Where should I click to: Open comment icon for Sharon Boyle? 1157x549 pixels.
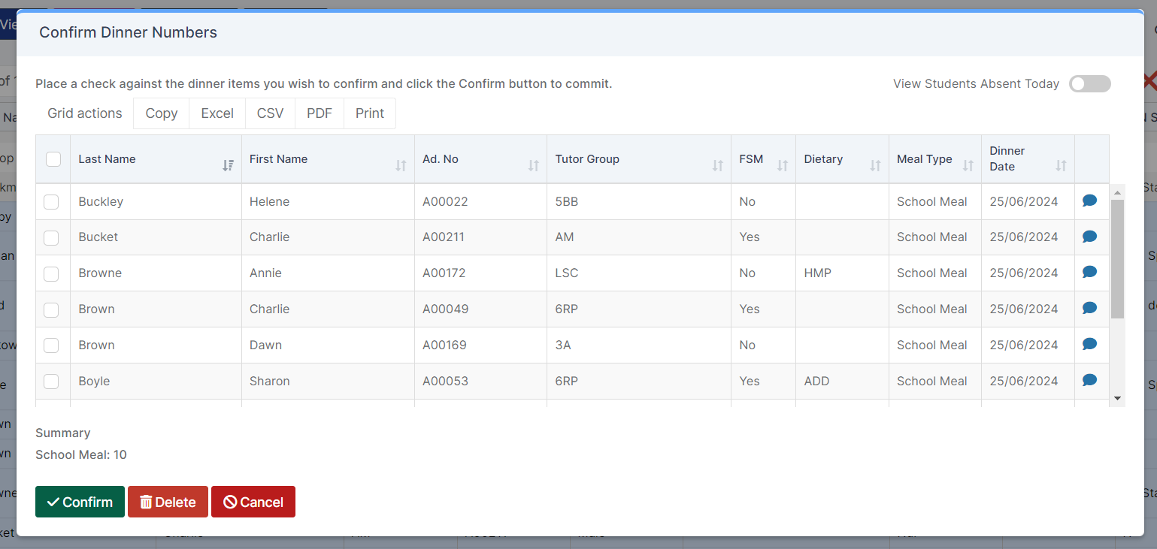coord(1089,380)
